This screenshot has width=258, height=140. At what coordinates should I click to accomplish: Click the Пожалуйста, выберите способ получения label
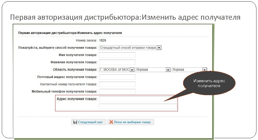tap(57, 48)
